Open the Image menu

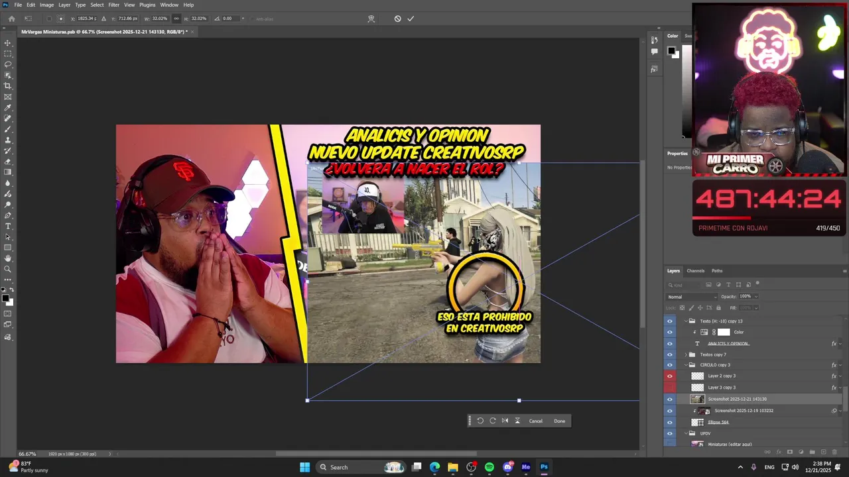point(46,5)
